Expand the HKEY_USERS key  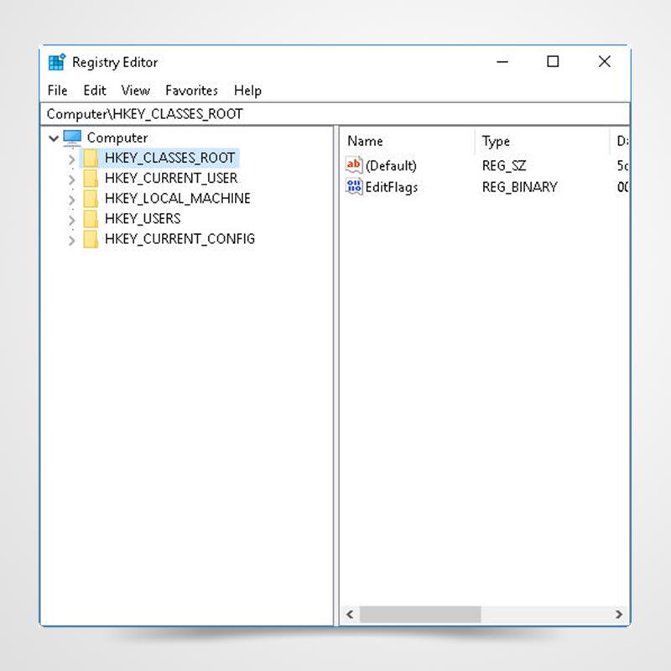[71, 220]
